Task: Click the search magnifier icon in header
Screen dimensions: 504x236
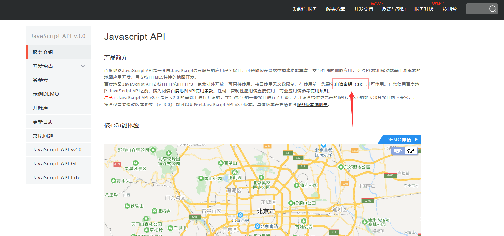Action: (493, 9)
